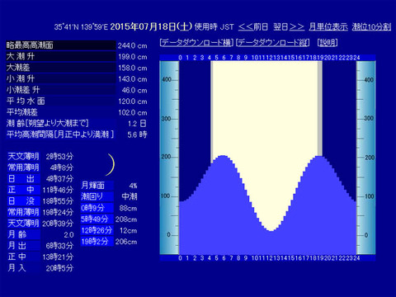Click 潮回り label
The width and height of the screenshot is (396, 297).
(x=97, y=196)
